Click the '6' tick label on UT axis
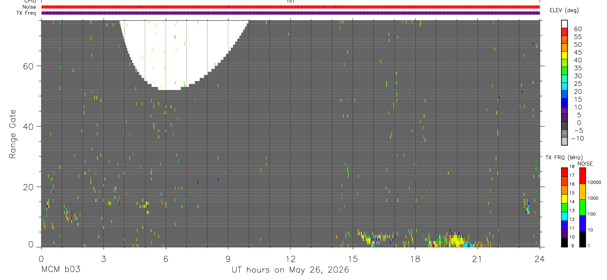Screen dimensions: 607x280 (x=166, y=259)
